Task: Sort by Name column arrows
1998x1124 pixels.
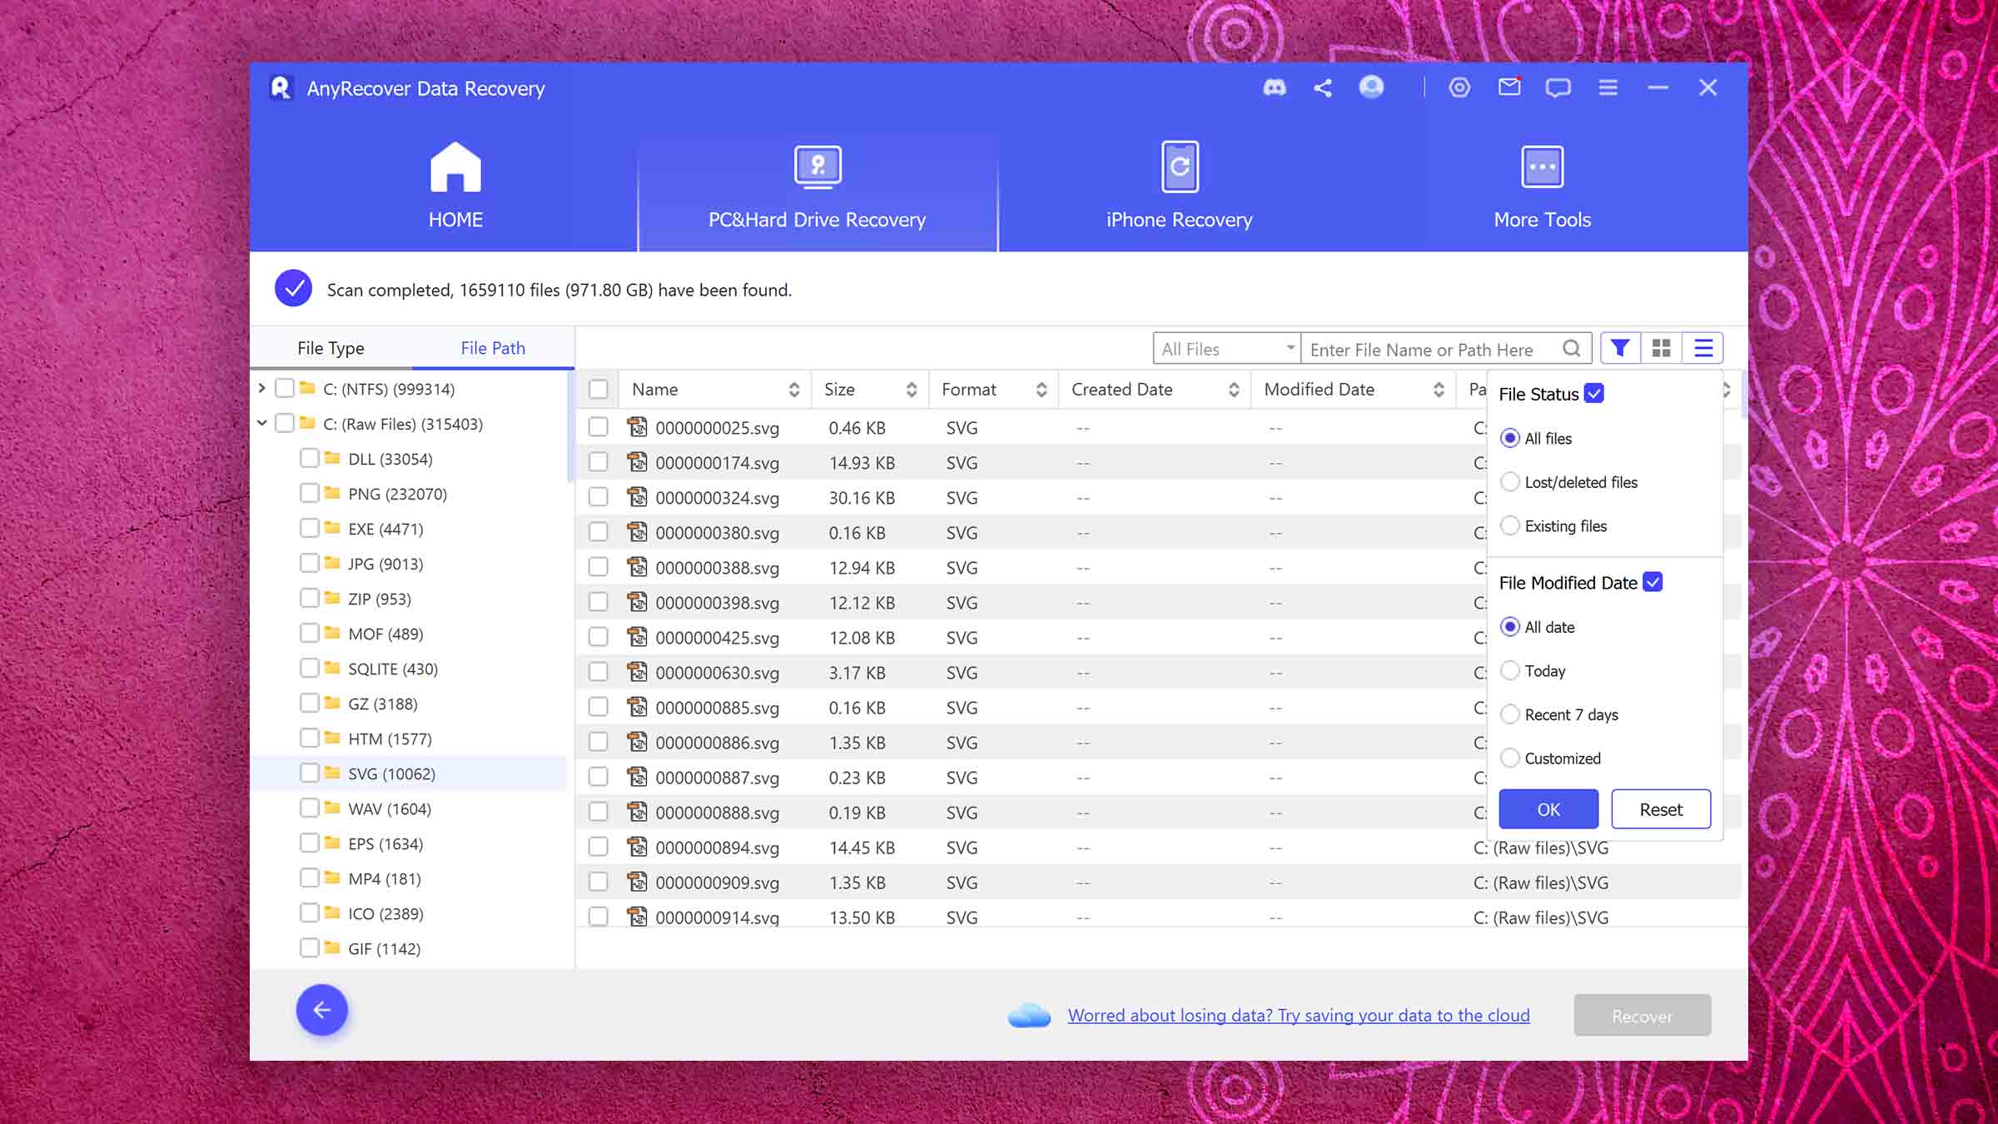Action: 794,390
